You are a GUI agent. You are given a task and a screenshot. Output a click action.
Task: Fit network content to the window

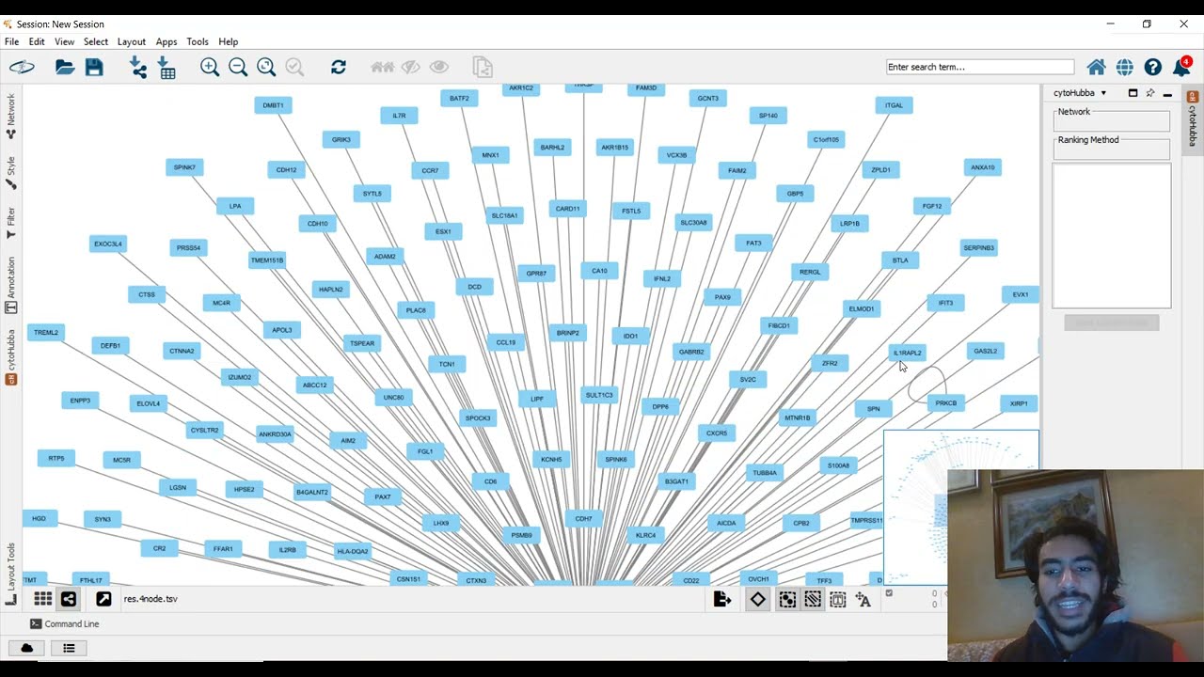point(266,67)
